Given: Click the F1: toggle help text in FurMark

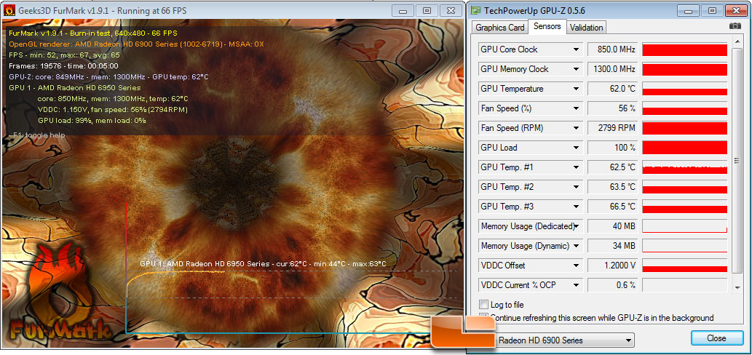Looking at the screenshot, I should [36, 135].
